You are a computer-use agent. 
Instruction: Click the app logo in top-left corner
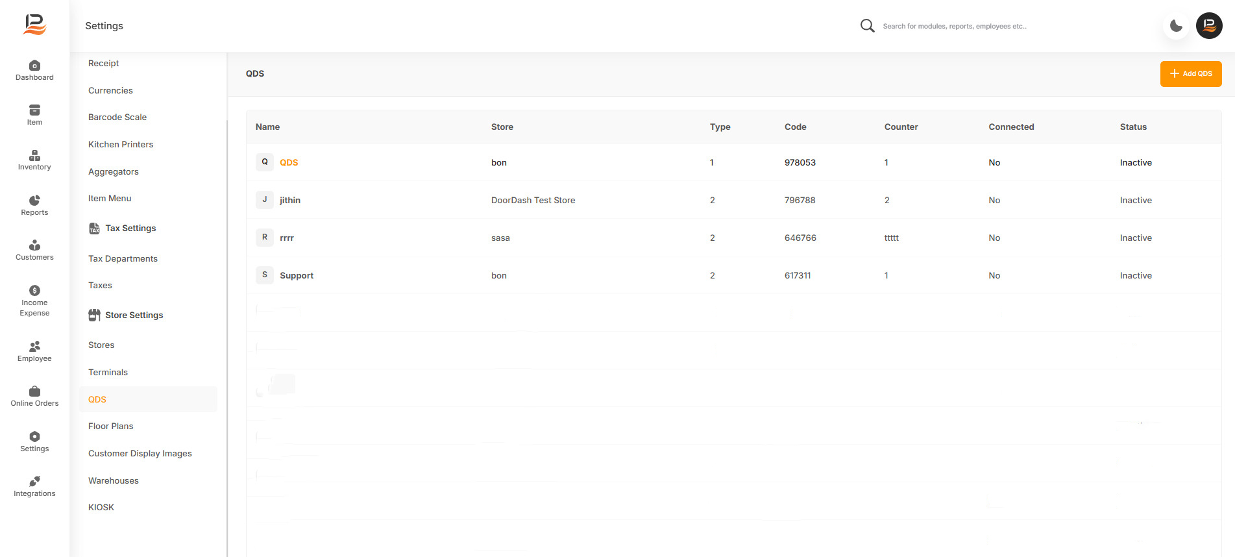click(x=35, y=25)
